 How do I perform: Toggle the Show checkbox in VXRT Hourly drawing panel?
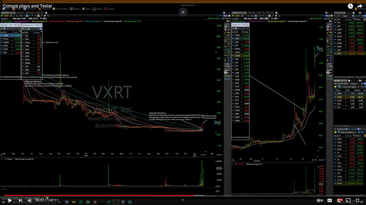tap(327, 76)
